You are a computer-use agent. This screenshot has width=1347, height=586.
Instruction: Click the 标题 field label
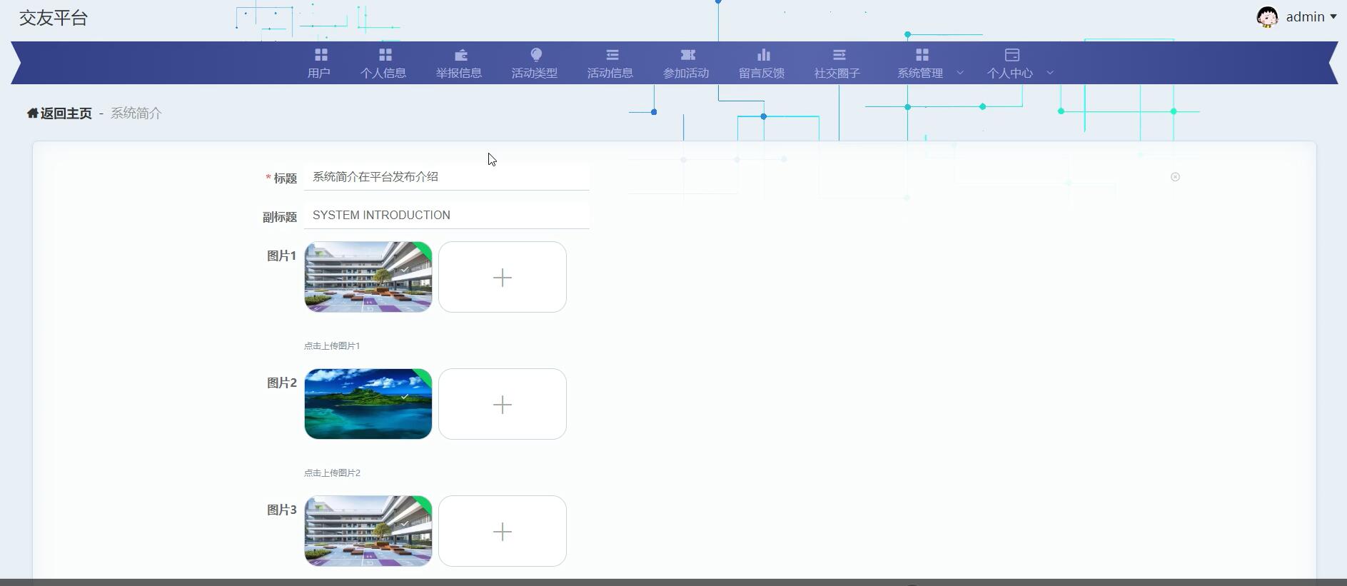286,178
